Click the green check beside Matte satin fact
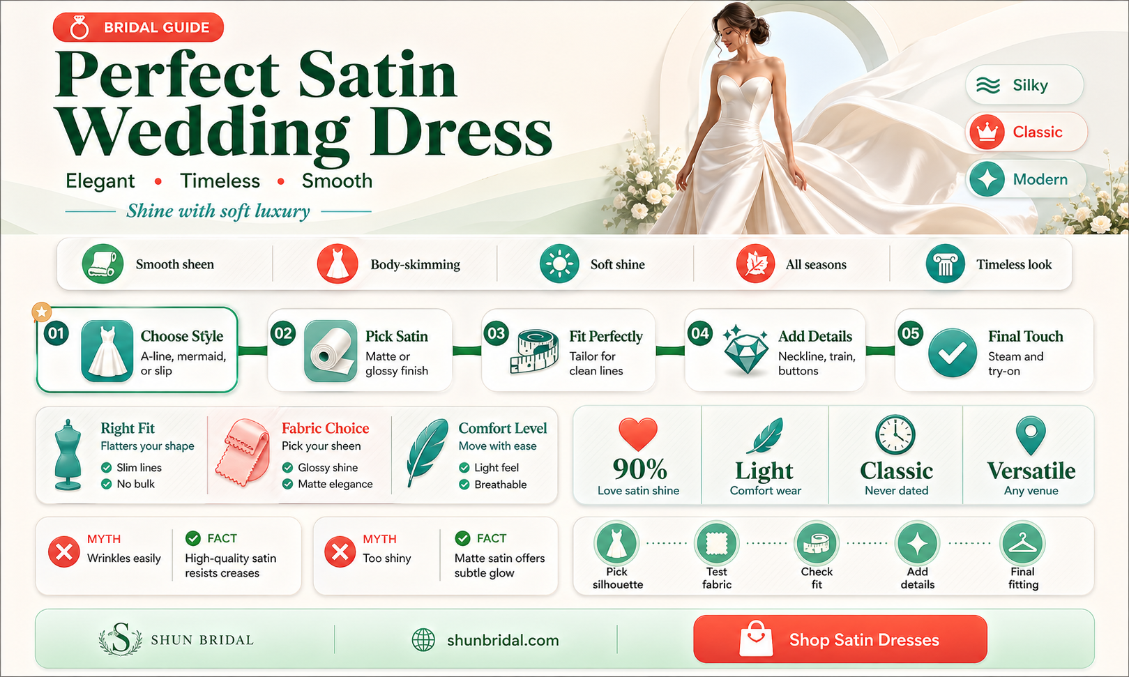 click(x=462, y=538)
